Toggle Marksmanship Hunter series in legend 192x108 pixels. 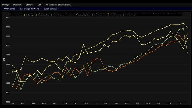83,15
